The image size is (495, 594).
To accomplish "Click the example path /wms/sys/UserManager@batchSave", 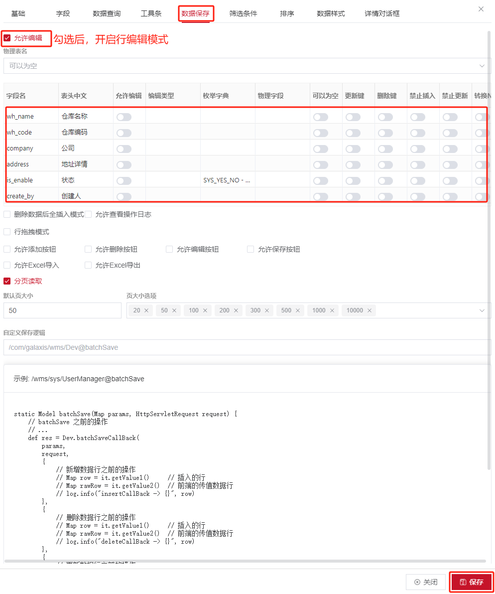I will click(x=88, y=379).
